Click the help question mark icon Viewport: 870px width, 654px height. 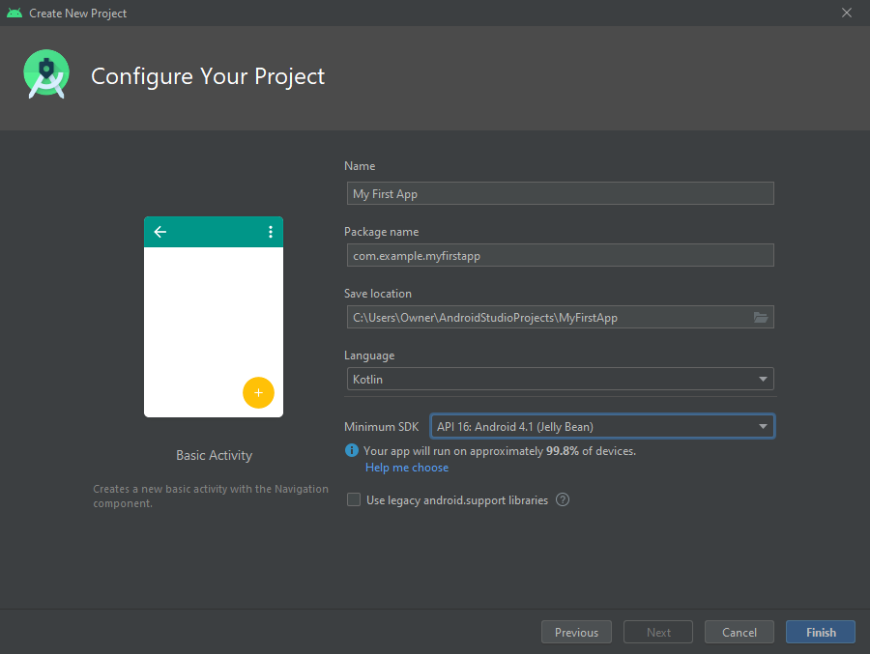click(563, 500)
